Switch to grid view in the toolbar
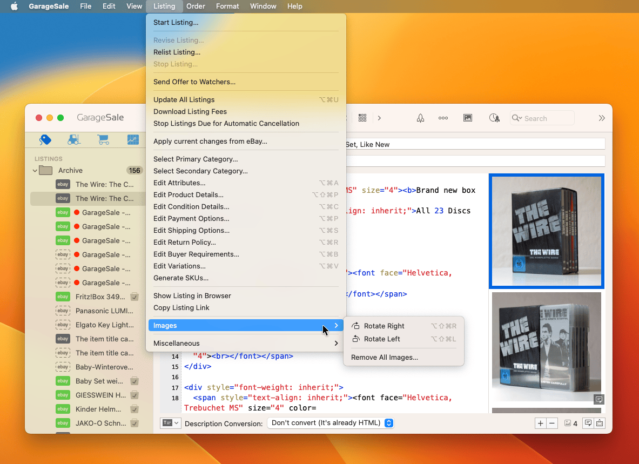Screen dimensions: 639x464 (x=362, y=118)
